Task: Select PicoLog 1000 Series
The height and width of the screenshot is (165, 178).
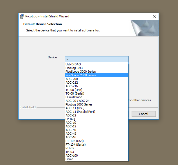Action: pyautogui.click(x=97, y=104)
